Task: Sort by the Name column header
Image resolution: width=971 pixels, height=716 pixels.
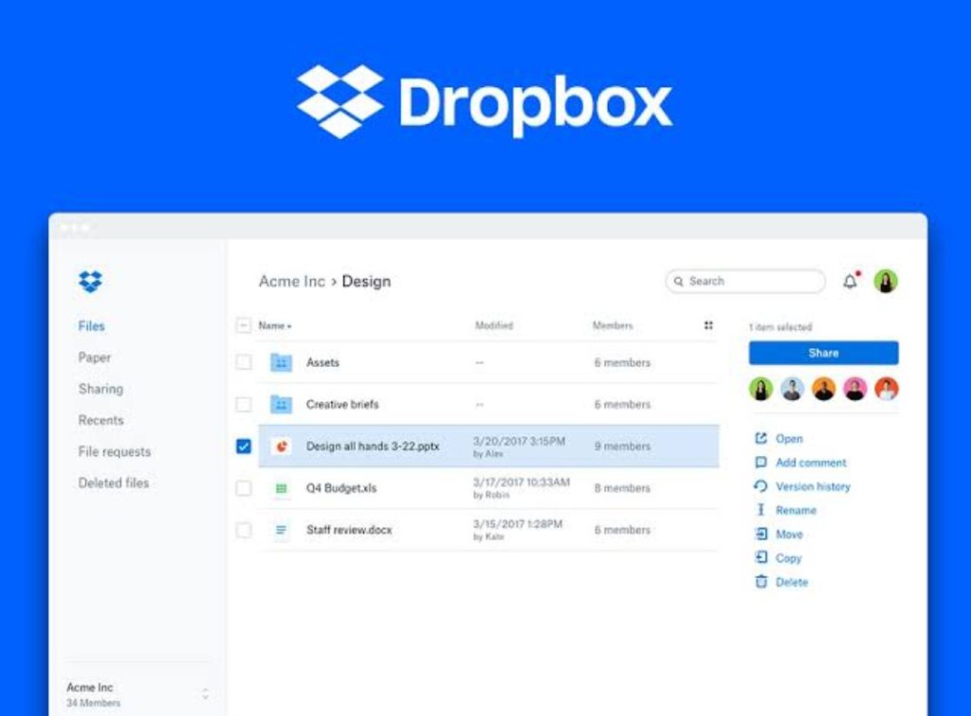Action: pyautogui.click(x=274, y=326)
